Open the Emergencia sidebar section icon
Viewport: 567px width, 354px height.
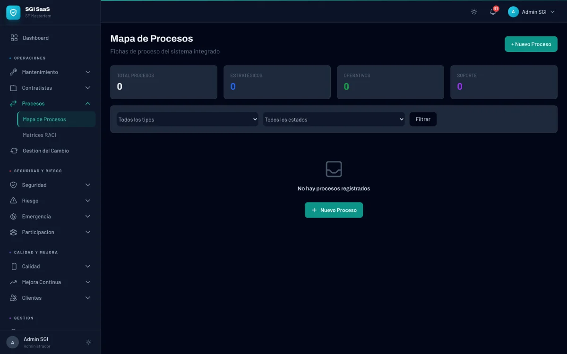point(13,216)
